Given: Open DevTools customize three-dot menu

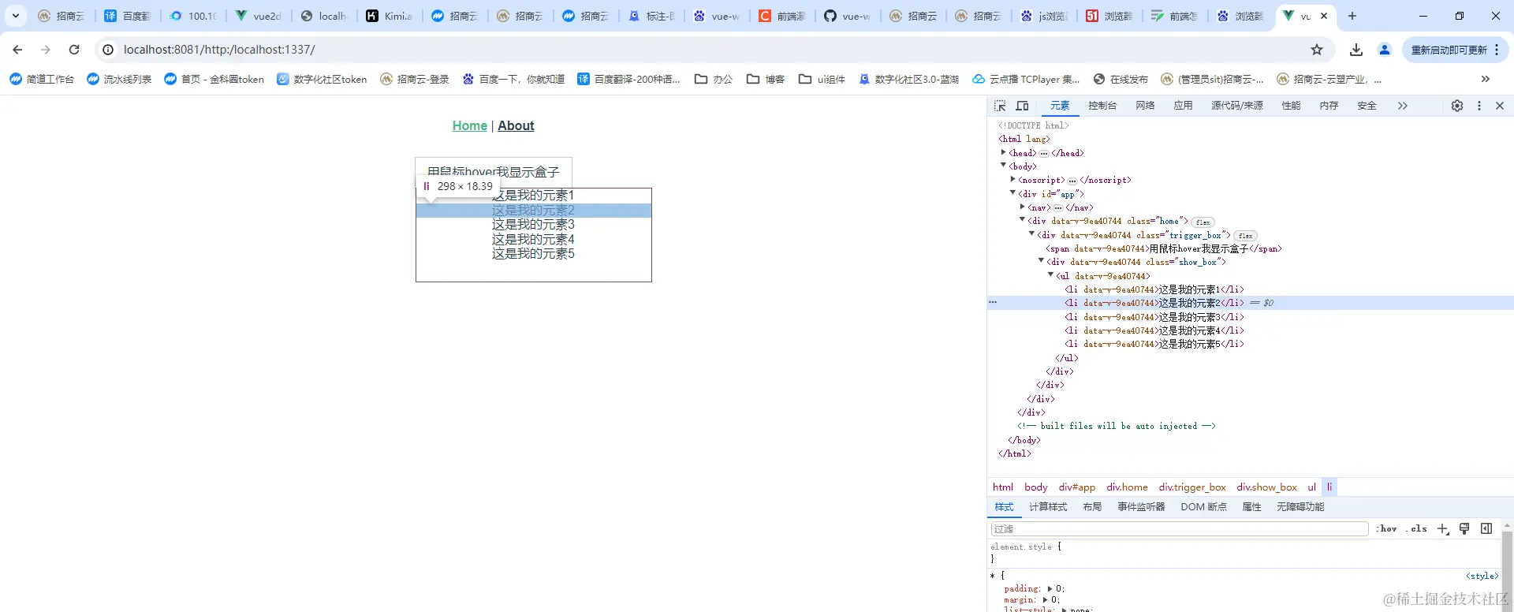Looking at the screenshot, I should coord(1479,106).
